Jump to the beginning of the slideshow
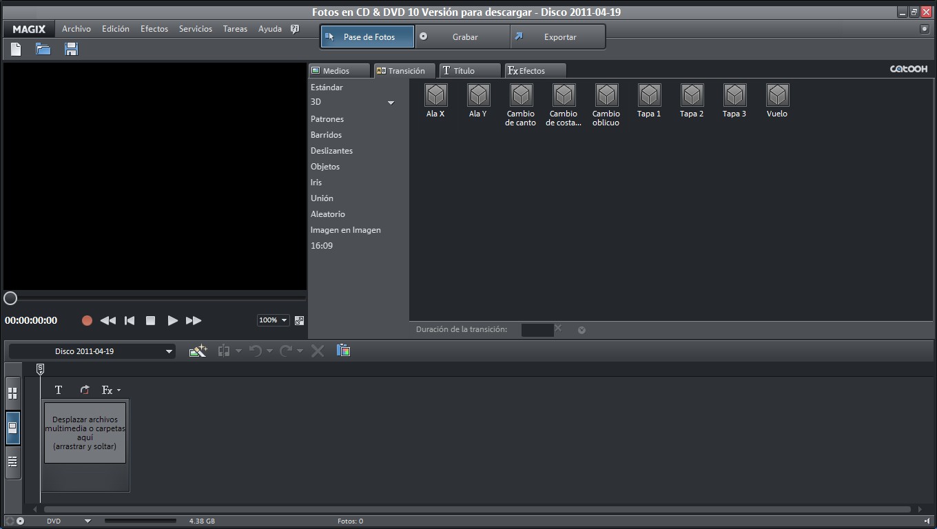The width and height of the screenshot is (937, 529). [130, 320]
